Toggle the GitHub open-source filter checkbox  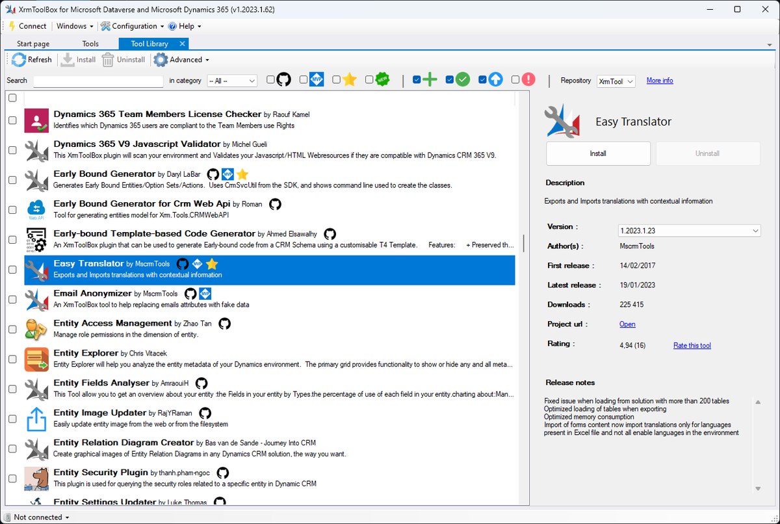coord(270,80)
